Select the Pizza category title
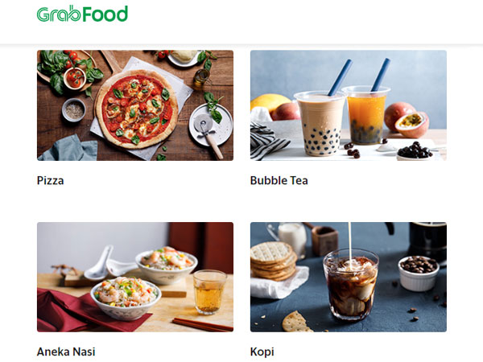This screenshot has height=362, width=483. pyautogui.click(x=51, y=180)
